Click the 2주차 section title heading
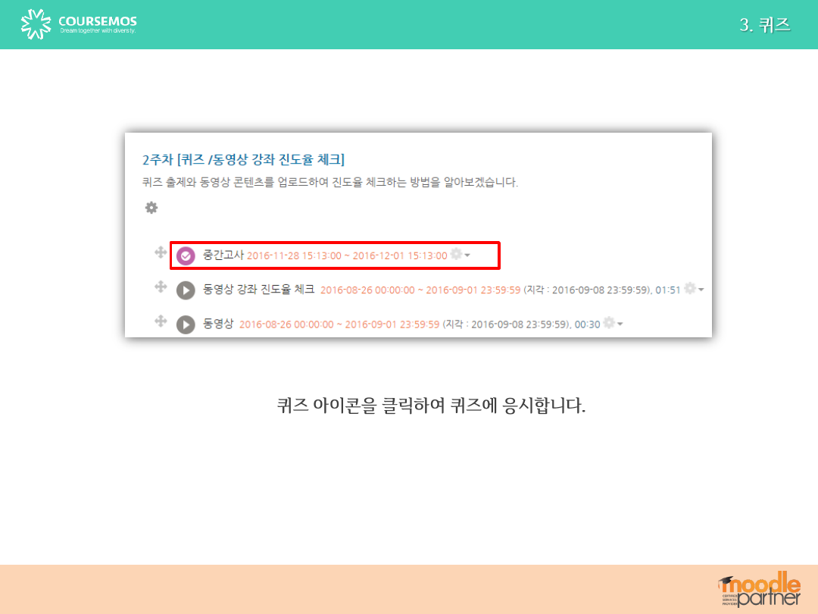The width and height of the screenshot is (818, 614). (x=243, y=159)
